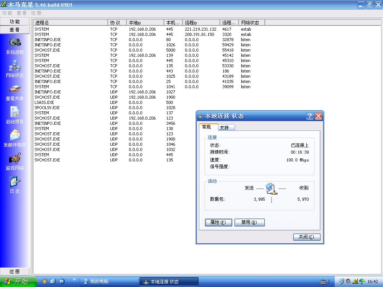Screen dimensions: 383x287
Task: Open the 日志 log icon
Action: pyautogui.click(x=15, y=182)
